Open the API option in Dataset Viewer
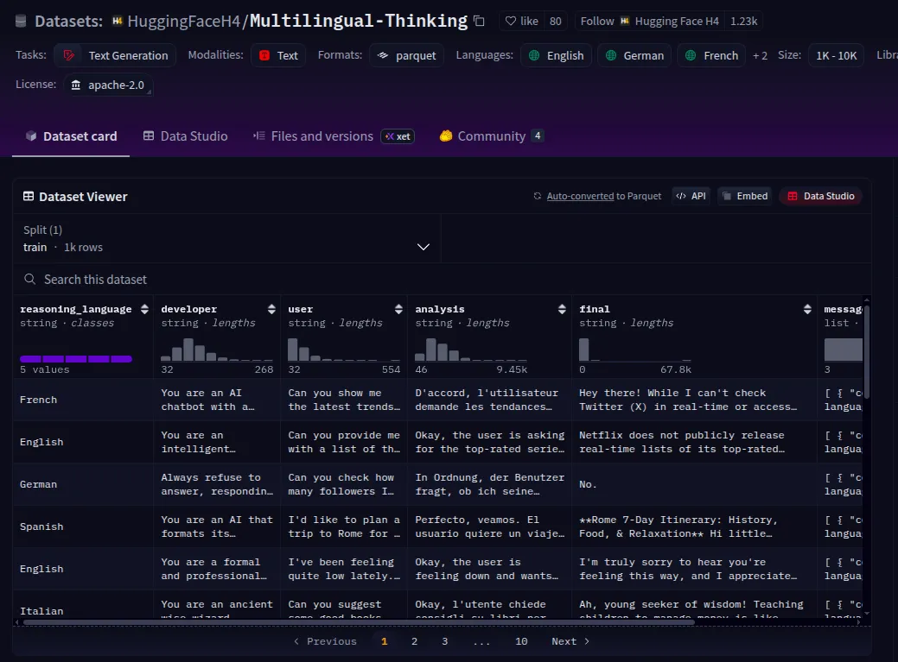The width and height of the screenshot is (898, 662). (690, 196)
